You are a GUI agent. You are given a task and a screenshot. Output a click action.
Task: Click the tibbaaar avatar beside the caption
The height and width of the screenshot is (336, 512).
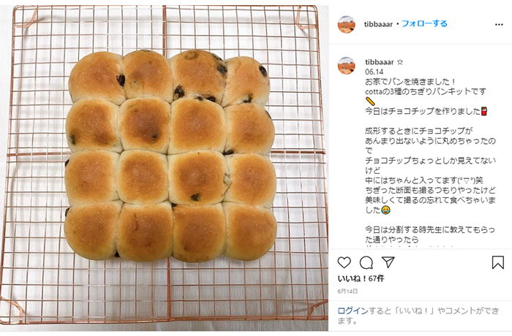(x=347, y=66)
